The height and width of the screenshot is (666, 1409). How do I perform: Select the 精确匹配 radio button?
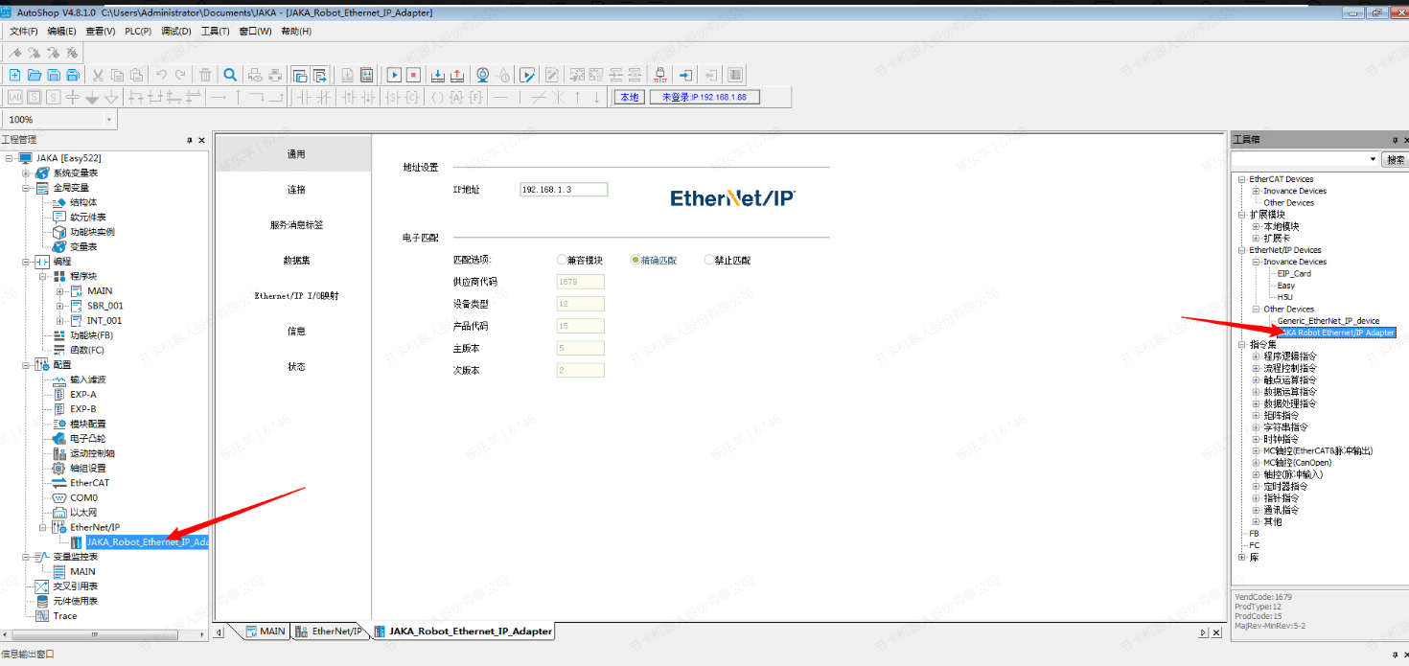[x=635, y=260]
